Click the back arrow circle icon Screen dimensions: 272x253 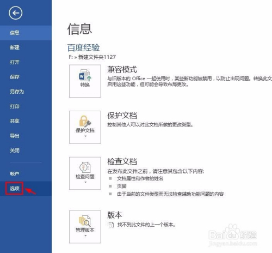(16, 13)
